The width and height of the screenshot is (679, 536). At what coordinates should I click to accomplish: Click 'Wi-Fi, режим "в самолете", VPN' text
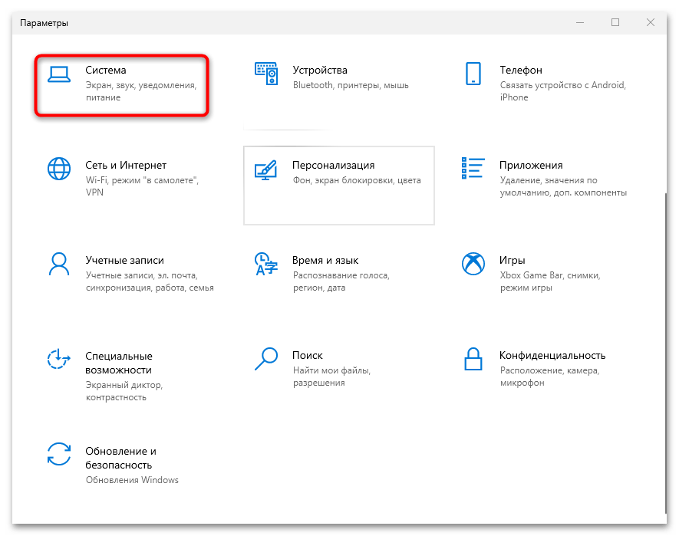(x=142, y=186)
